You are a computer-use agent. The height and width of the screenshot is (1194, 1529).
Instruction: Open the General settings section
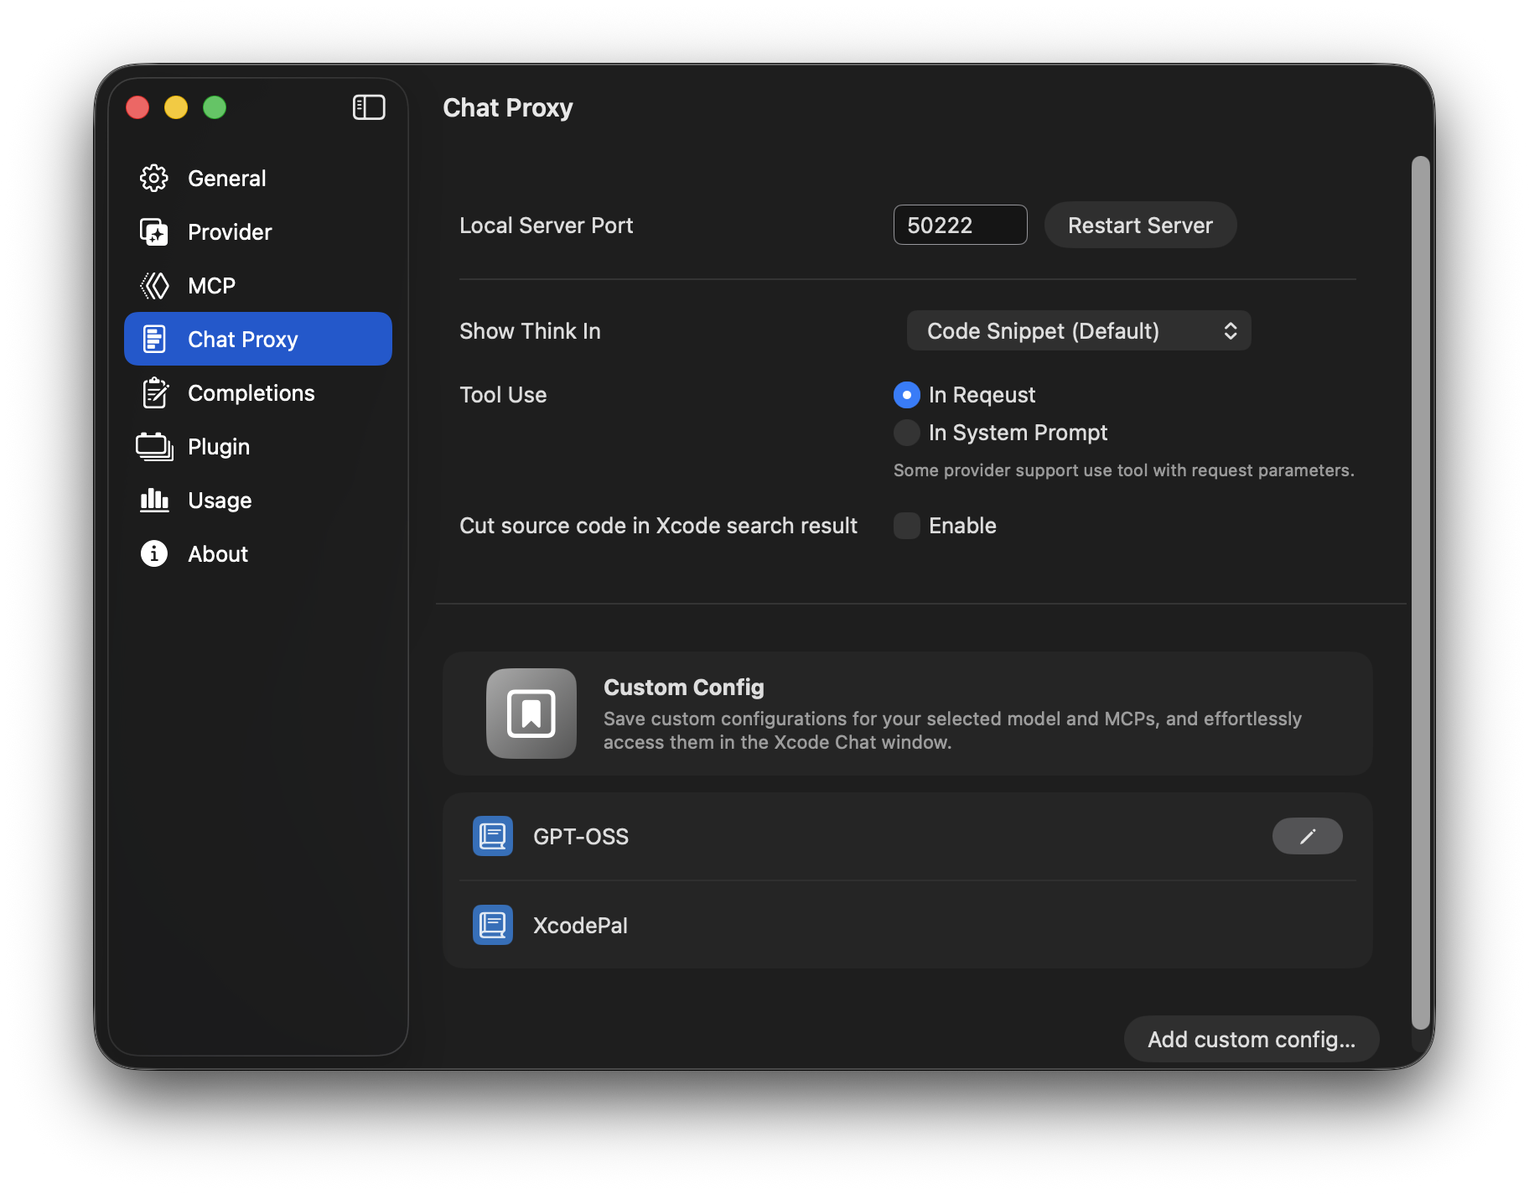(x=258, y=178)
